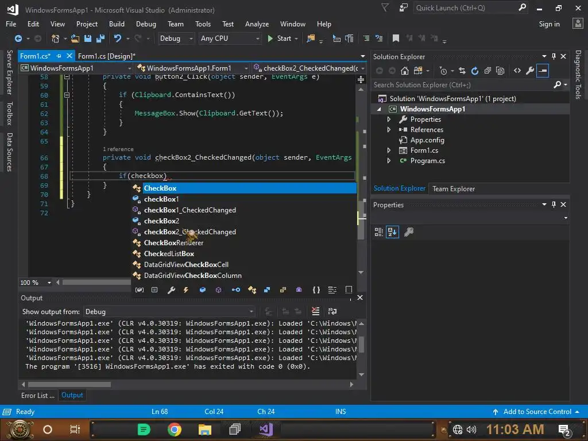Open the WindowsFormsApp1.Form1 type dropdown
This screenshot has height=441, width=588.
pos(193,68)
